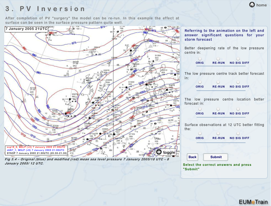
Task: Click the EUMeTrain logo
Action: click(253, 202)
